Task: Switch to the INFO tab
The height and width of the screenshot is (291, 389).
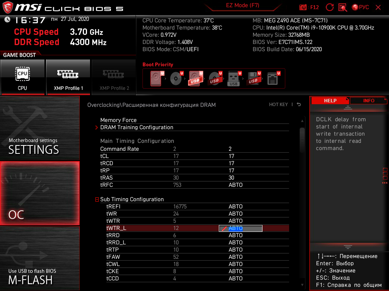Action: point(368,100)
